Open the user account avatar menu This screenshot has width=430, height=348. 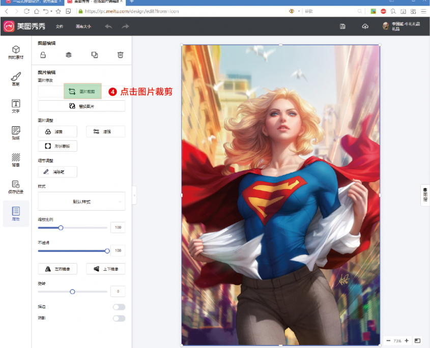click(386, 26)
